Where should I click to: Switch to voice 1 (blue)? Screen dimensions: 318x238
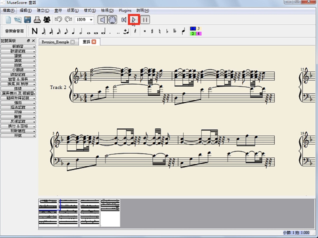click(193, 28)
